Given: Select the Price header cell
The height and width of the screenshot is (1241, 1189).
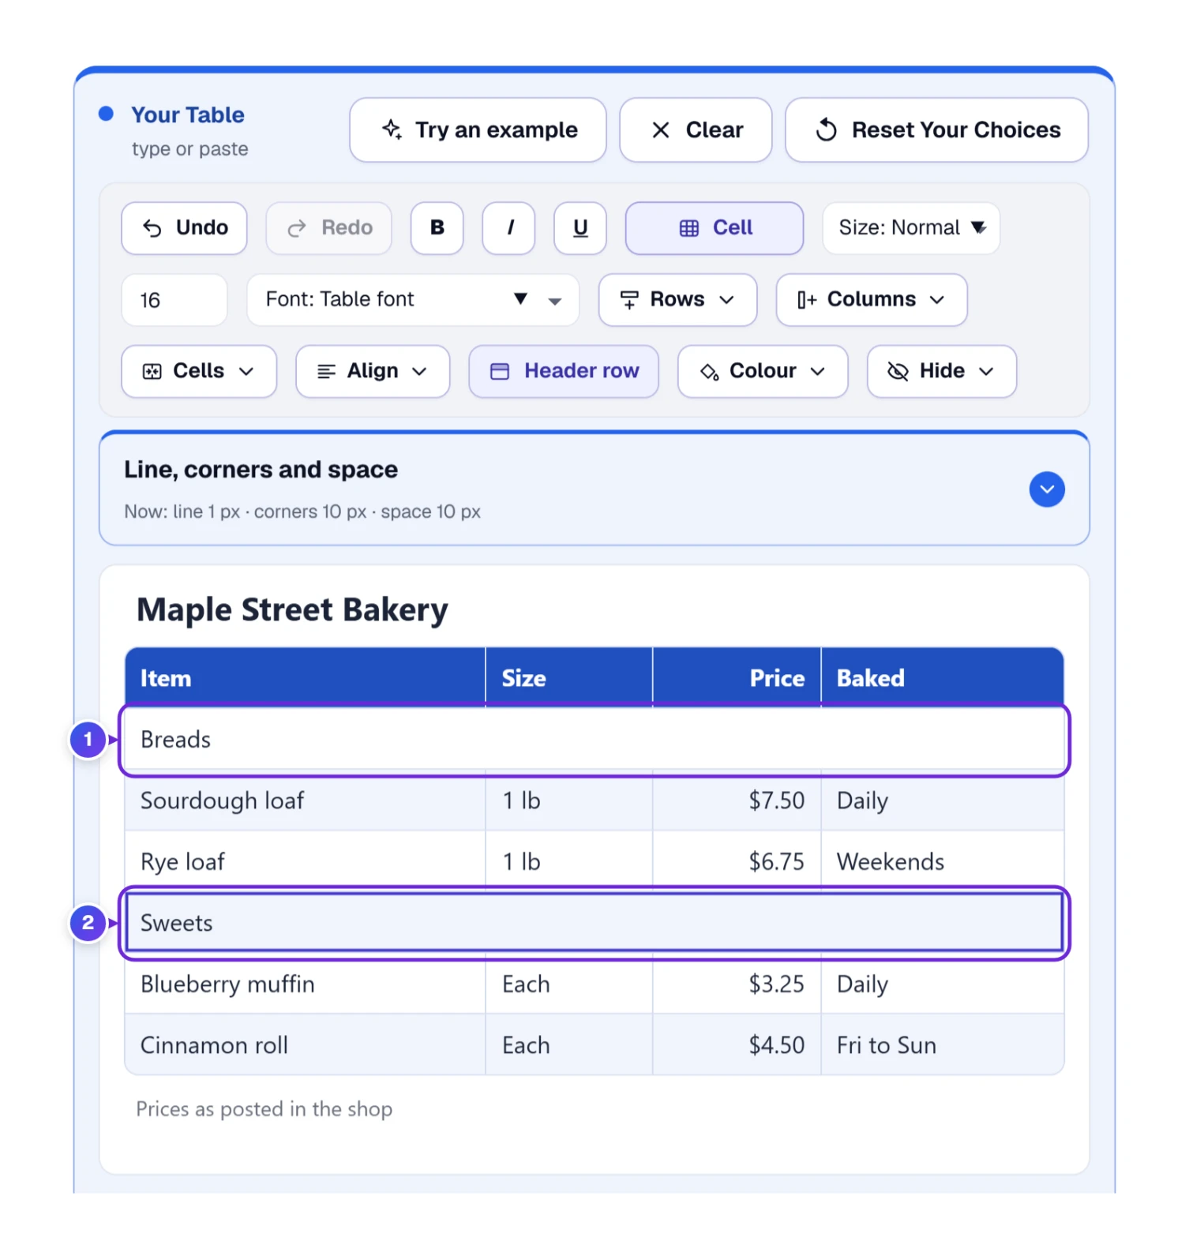Looking at the screenshot, I should (x=737, y=678).
